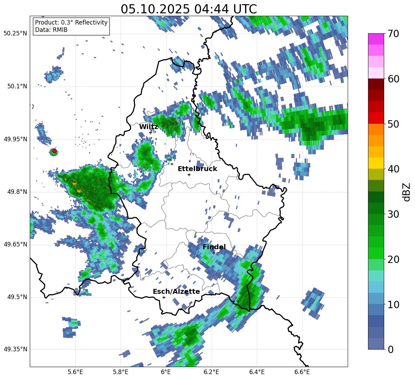This screenshot has width=415, height=379.
Task: Click the colorbar 30 tick label
Action: click(393, 214)
